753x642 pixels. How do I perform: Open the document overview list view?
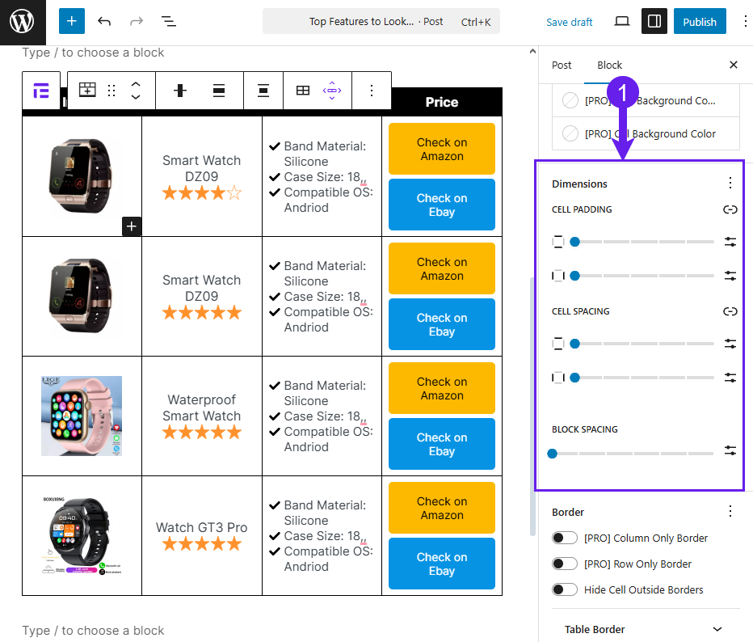click(169, 21)
